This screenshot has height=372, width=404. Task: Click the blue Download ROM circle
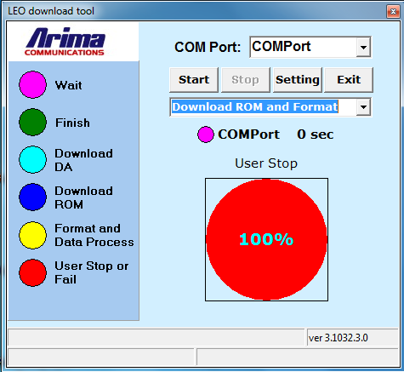pyautogui.click(x=32, y=197)
